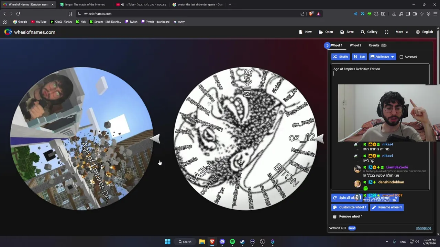This screenshot has width=440, height=247.
Task: Click the address bar URL
Action: (x=98, y=14)
